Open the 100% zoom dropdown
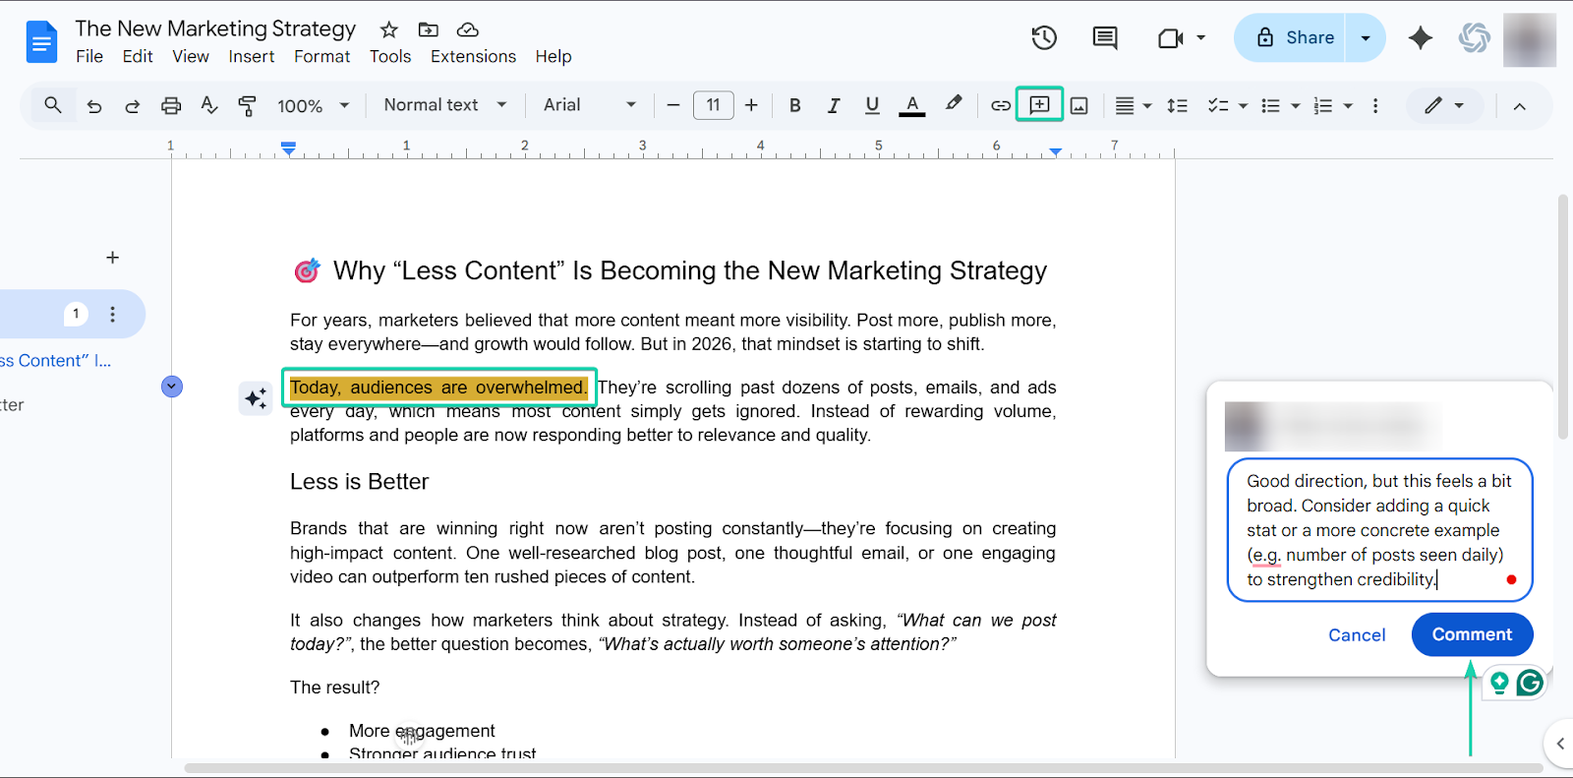Viewport: 1573px width, 778px height. [314, 105]
